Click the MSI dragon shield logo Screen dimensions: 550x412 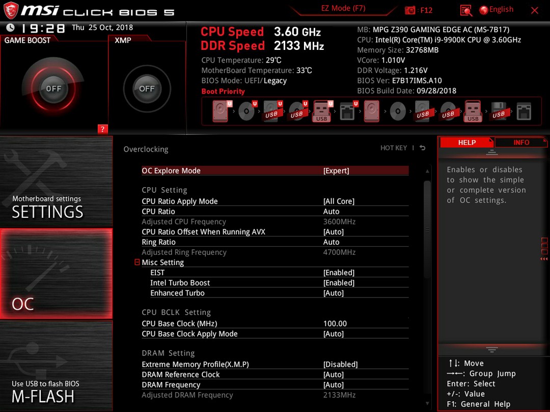coord(11,11)
